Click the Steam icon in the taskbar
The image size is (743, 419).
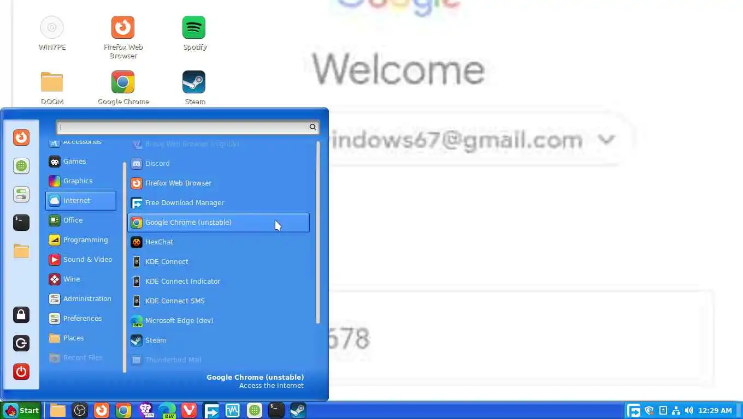point(298,410)
